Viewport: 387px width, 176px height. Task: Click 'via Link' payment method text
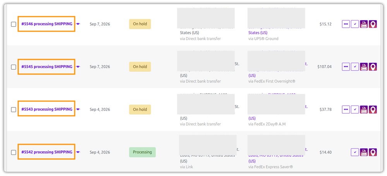pos(187,167)
